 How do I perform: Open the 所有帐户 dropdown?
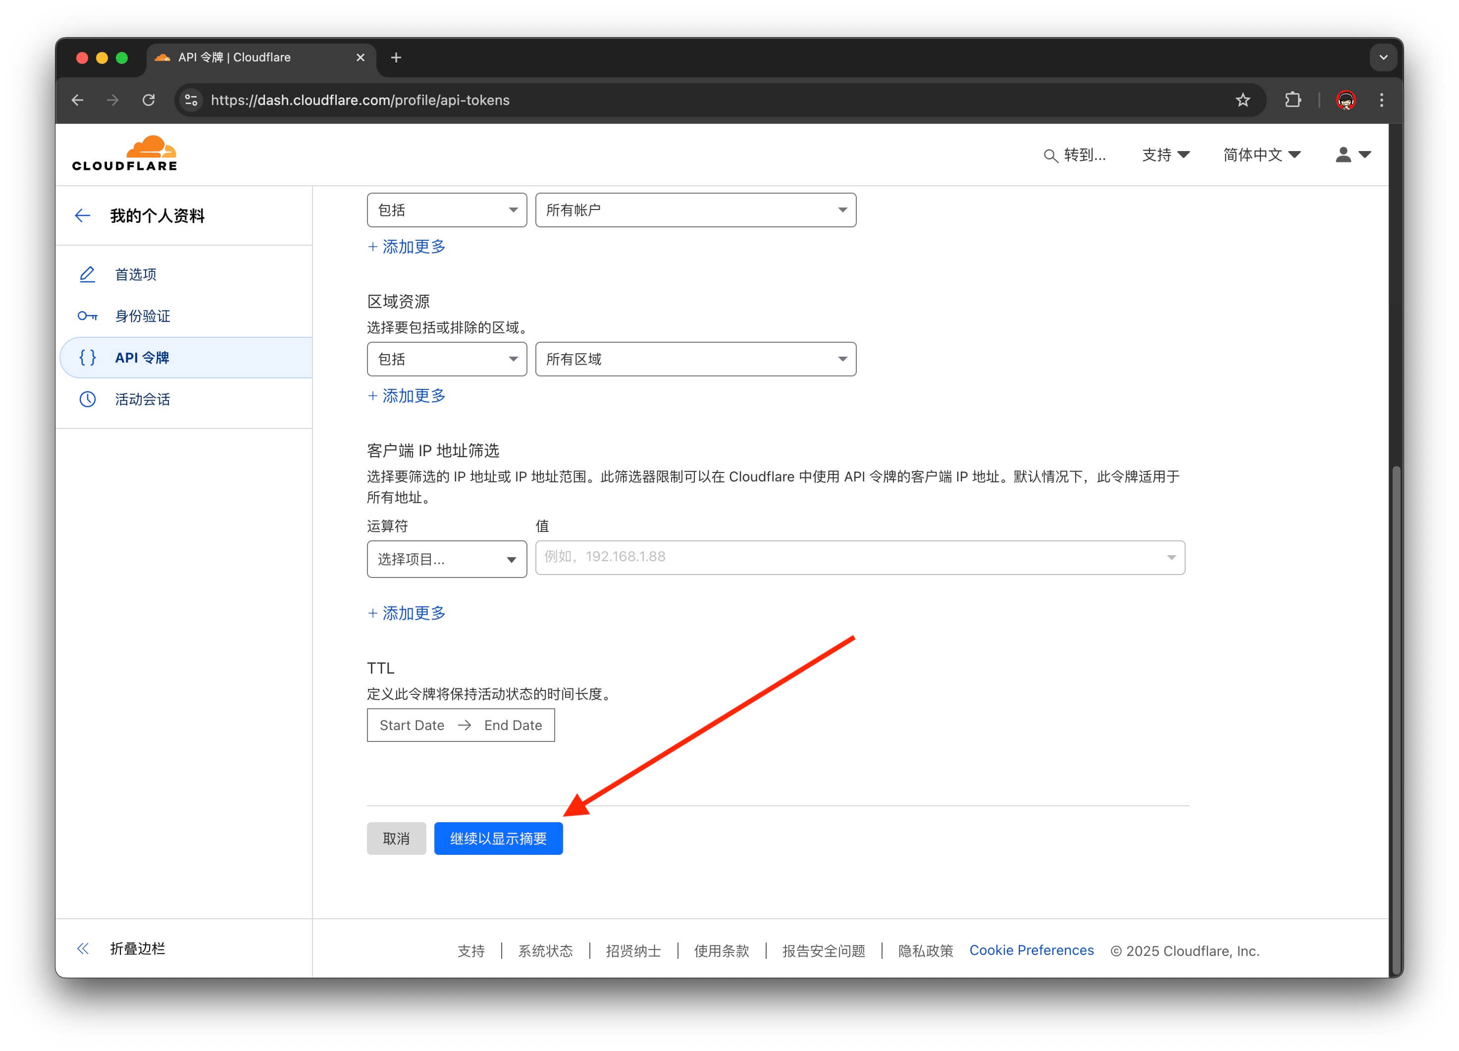pos(695,210)
